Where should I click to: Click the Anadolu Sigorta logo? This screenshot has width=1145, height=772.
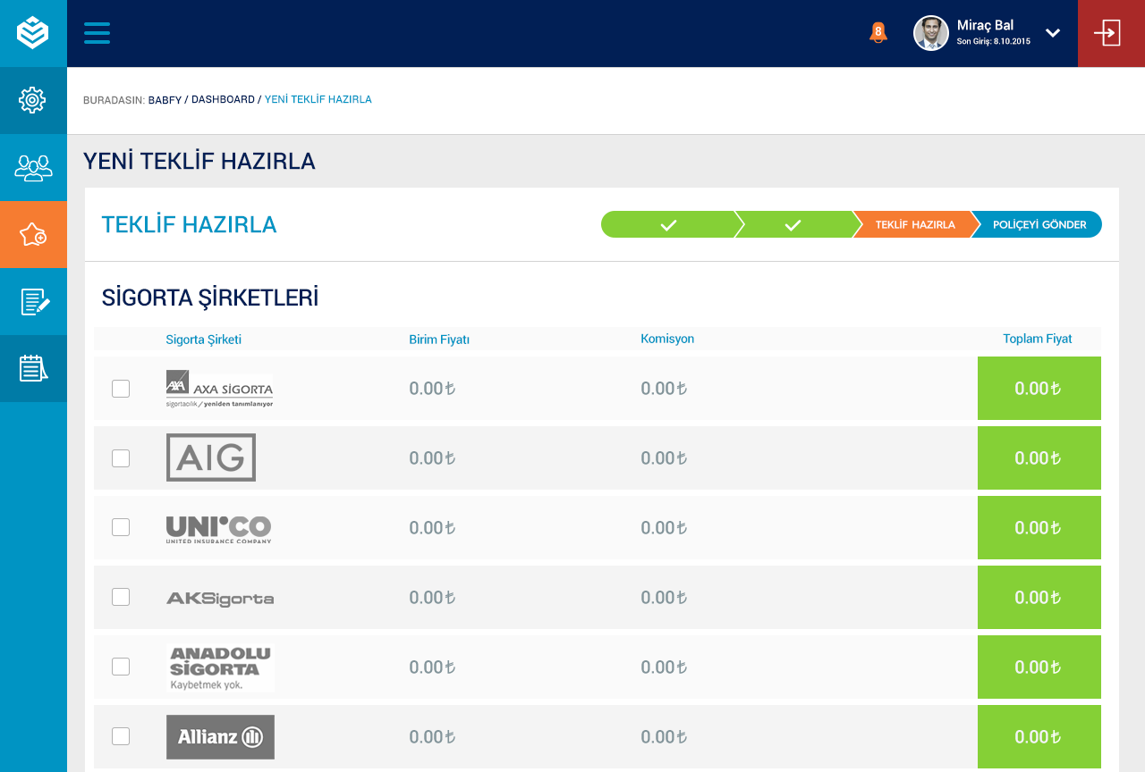coord(220,667)
